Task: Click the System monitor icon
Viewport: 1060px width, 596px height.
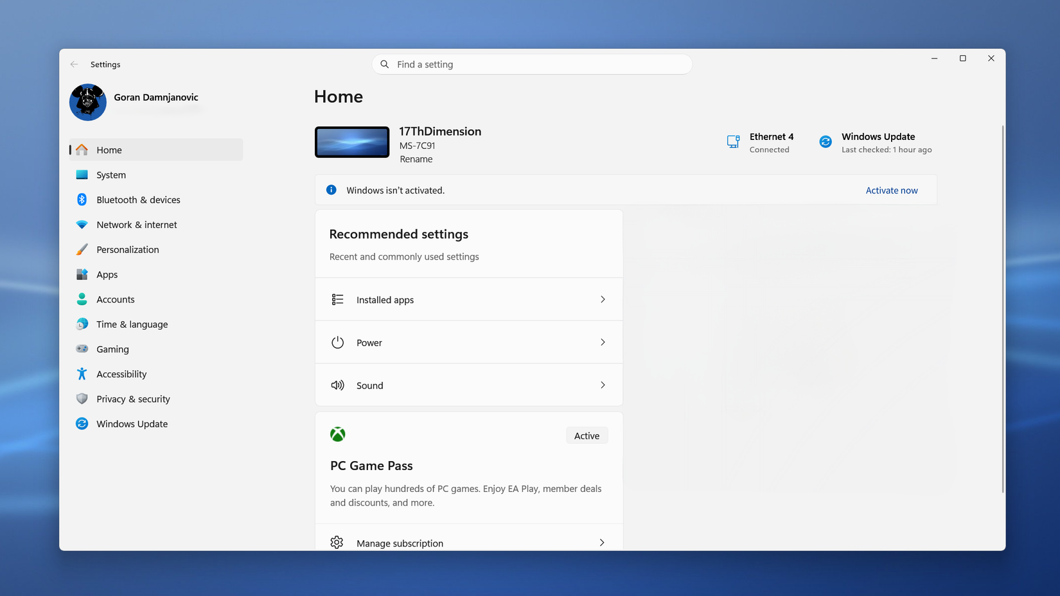Action: click(82, 175)
